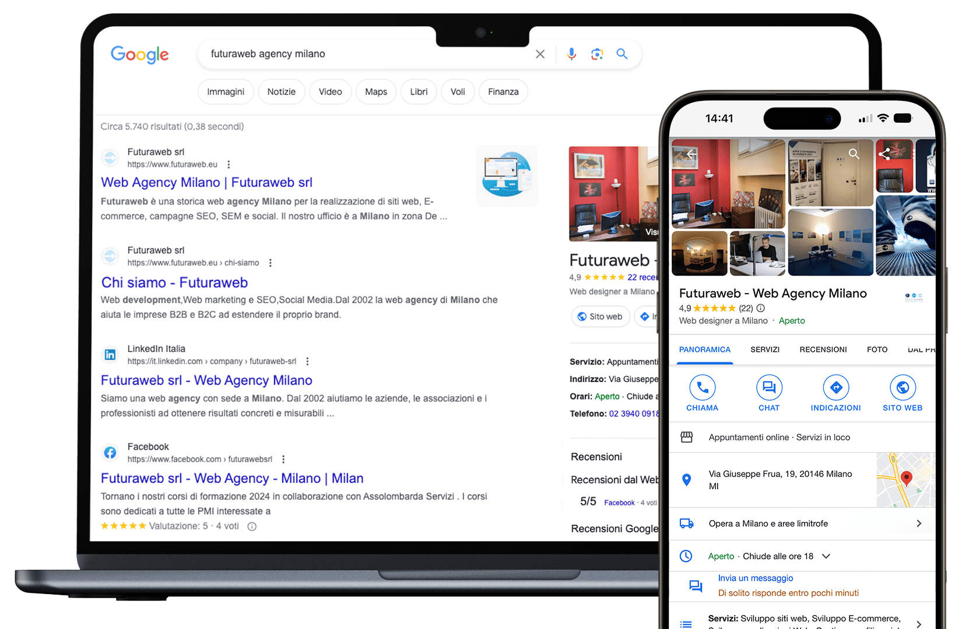Open options menu for chi-siamo result

click(270, 263)
